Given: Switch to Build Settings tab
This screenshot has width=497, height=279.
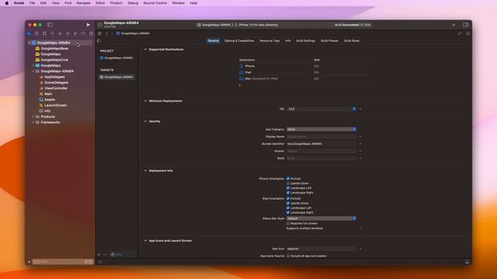Looking at the screenshot, I should (305, 41).
